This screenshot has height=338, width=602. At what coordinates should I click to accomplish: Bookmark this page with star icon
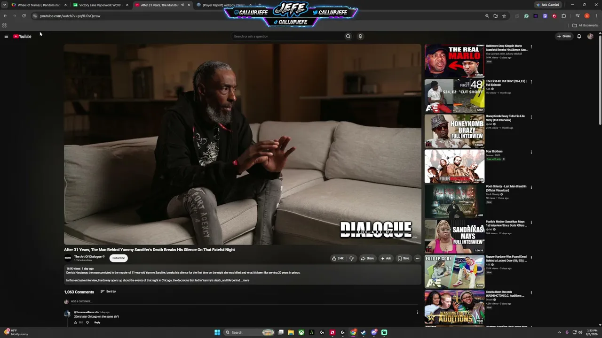click(x=504, y=16)
